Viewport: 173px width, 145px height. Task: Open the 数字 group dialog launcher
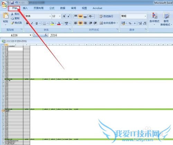click(x=146, y=29)
